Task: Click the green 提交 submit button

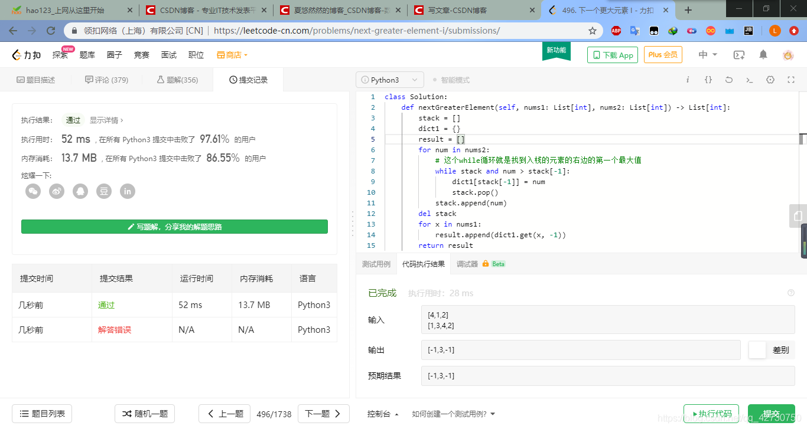Action: pos(771,414)
